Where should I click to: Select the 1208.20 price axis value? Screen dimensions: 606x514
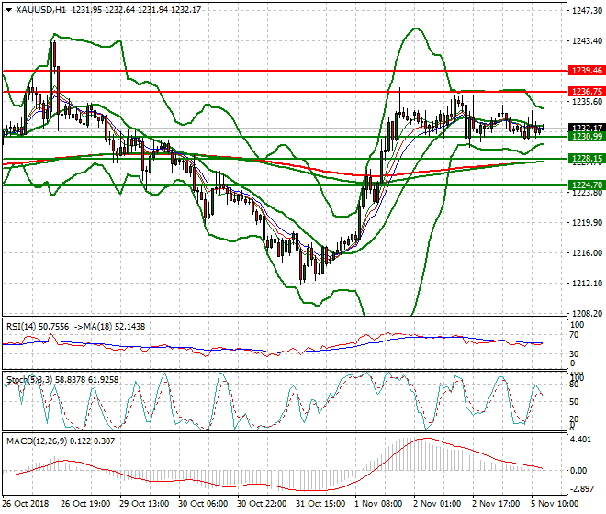pos(587,313)
